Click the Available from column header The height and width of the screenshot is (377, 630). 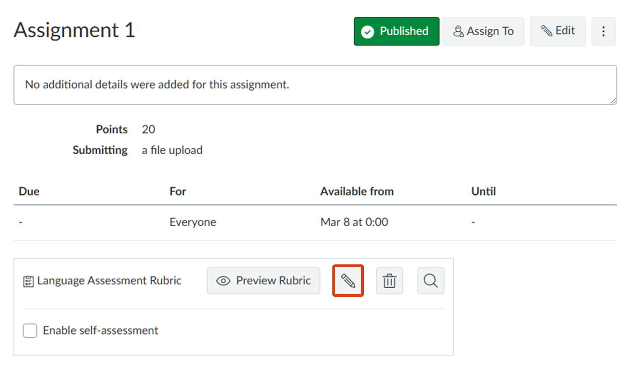pyautogui.click(x=357, y=191)
